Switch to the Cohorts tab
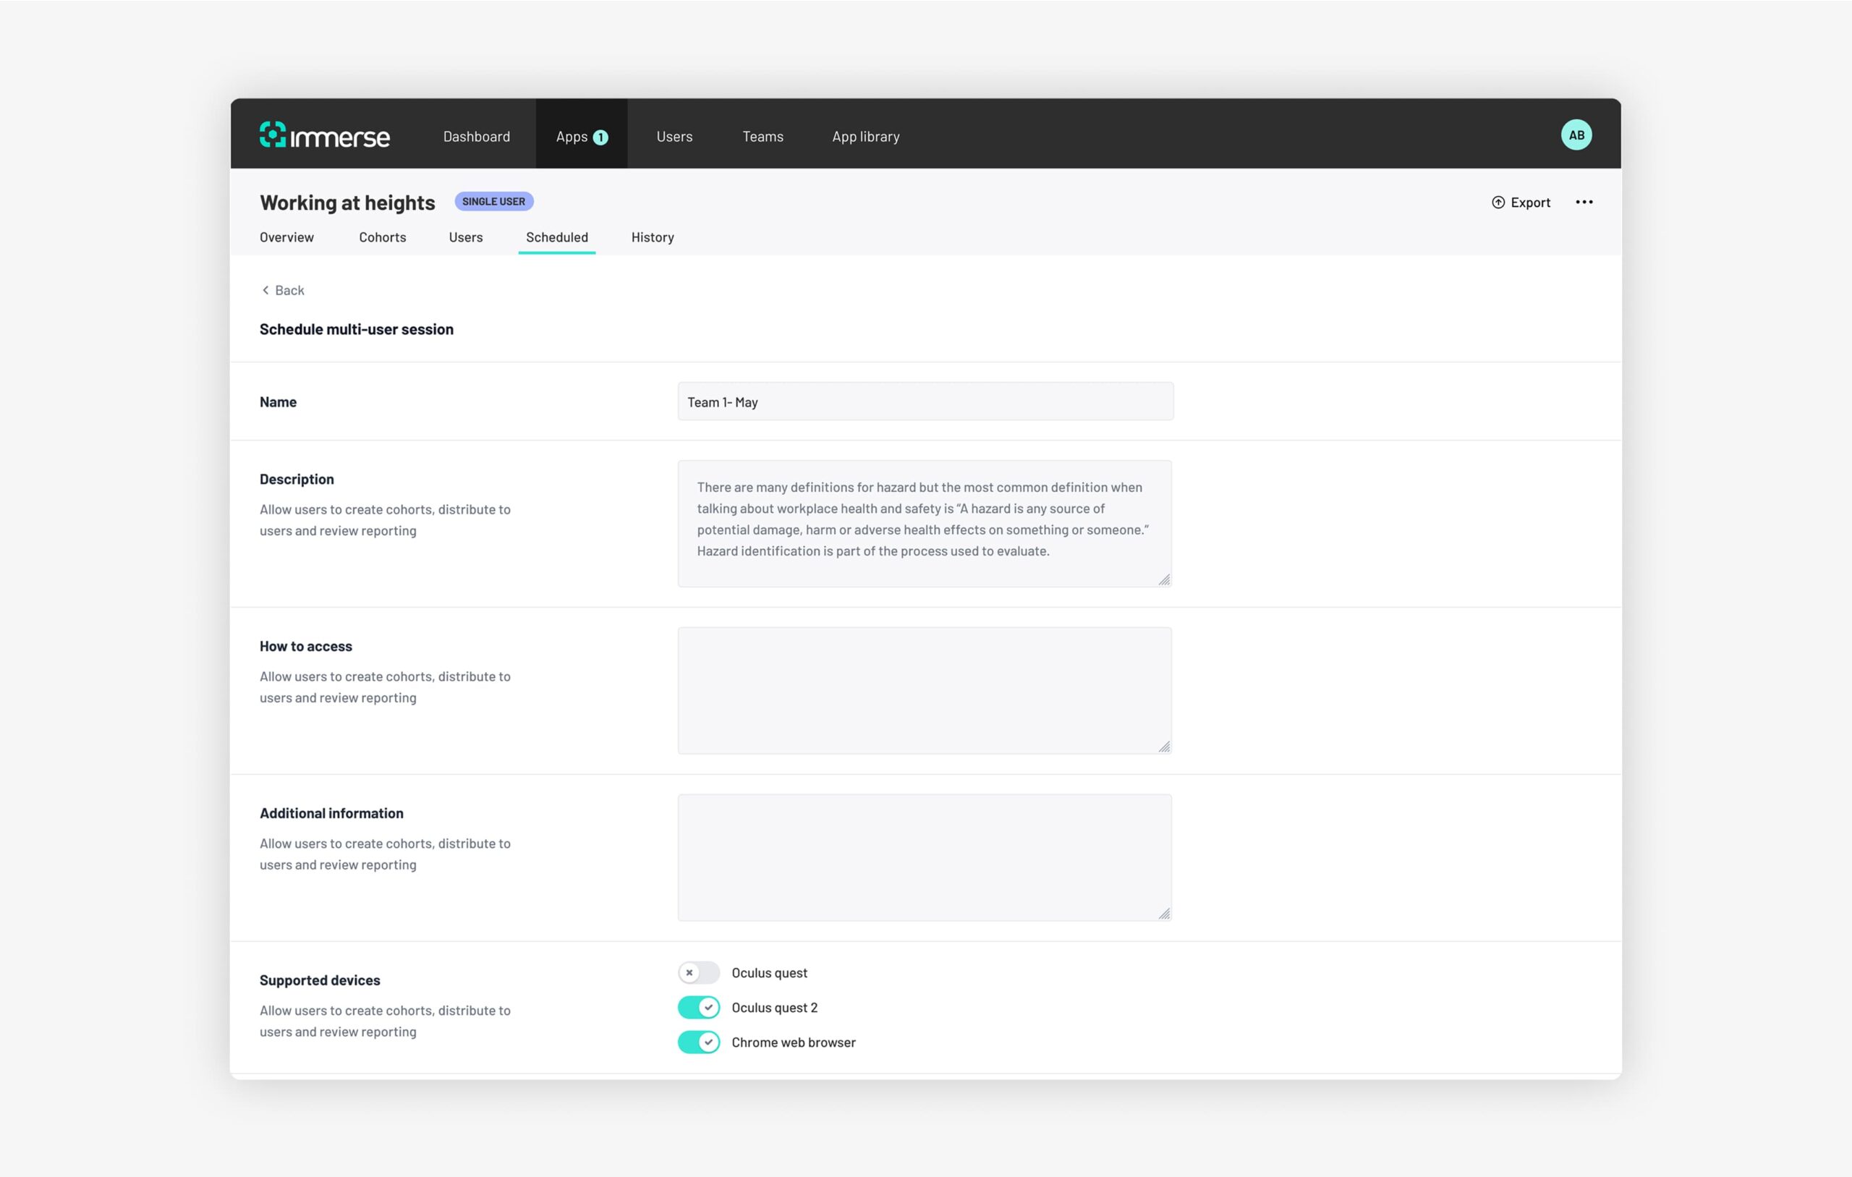Screen dimensions: 1852x1177 (x=382, y=237)
